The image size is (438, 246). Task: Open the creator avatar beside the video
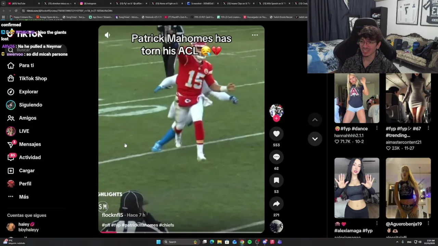[276, 111]
